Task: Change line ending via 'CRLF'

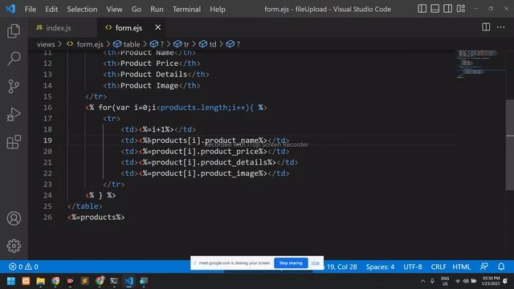Action: 439,267
